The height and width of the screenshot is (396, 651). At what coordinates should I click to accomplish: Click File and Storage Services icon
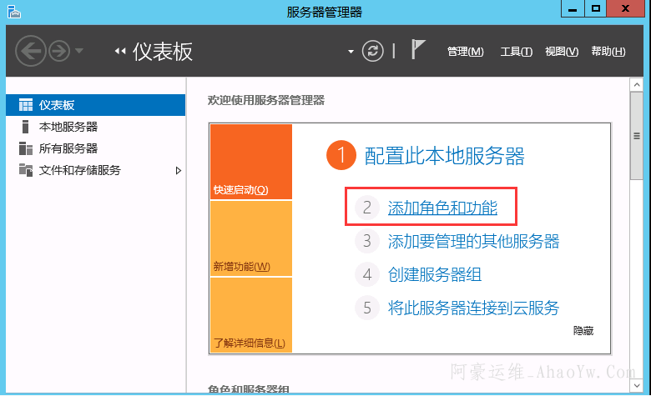pos(25,170)
